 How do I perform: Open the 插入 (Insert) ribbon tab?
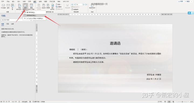[13, 2]
